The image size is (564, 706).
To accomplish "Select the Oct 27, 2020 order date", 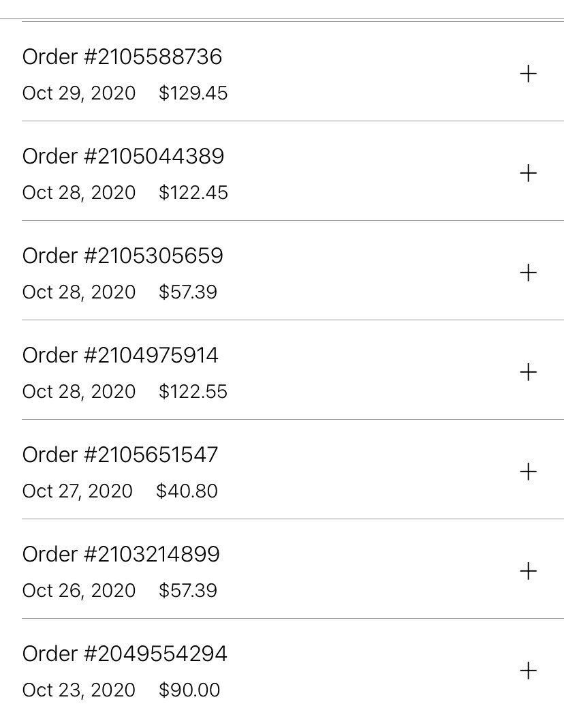I will 78,491.
